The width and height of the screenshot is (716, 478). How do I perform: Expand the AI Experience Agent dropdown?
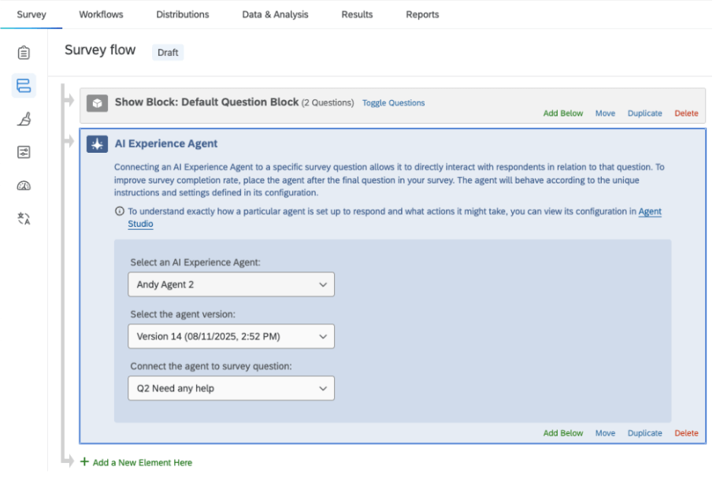[231, 284]
